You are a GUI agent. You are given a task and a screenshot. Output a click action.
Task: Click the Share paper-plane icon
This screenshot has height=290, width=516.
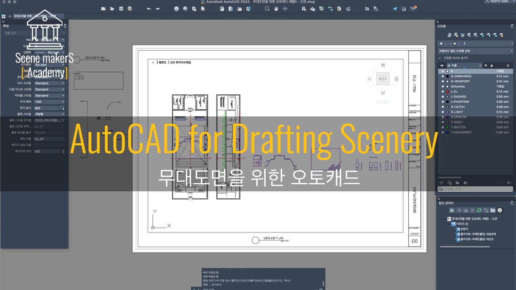[x=395, y=8]
